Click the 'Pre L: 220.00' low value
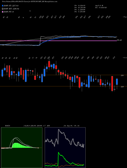Viewport: 127px width, 168px height. pyautogui.click(x=80, y=10)
